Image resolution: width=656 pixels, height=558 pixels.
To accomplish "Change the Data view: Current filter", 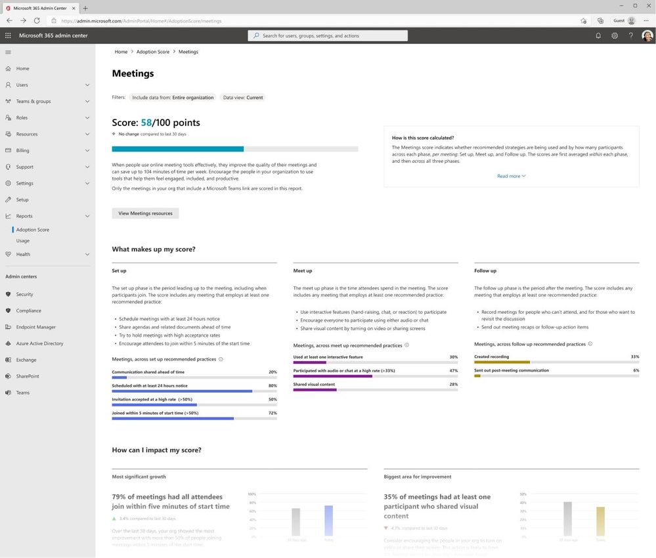I will pos(243,97).
